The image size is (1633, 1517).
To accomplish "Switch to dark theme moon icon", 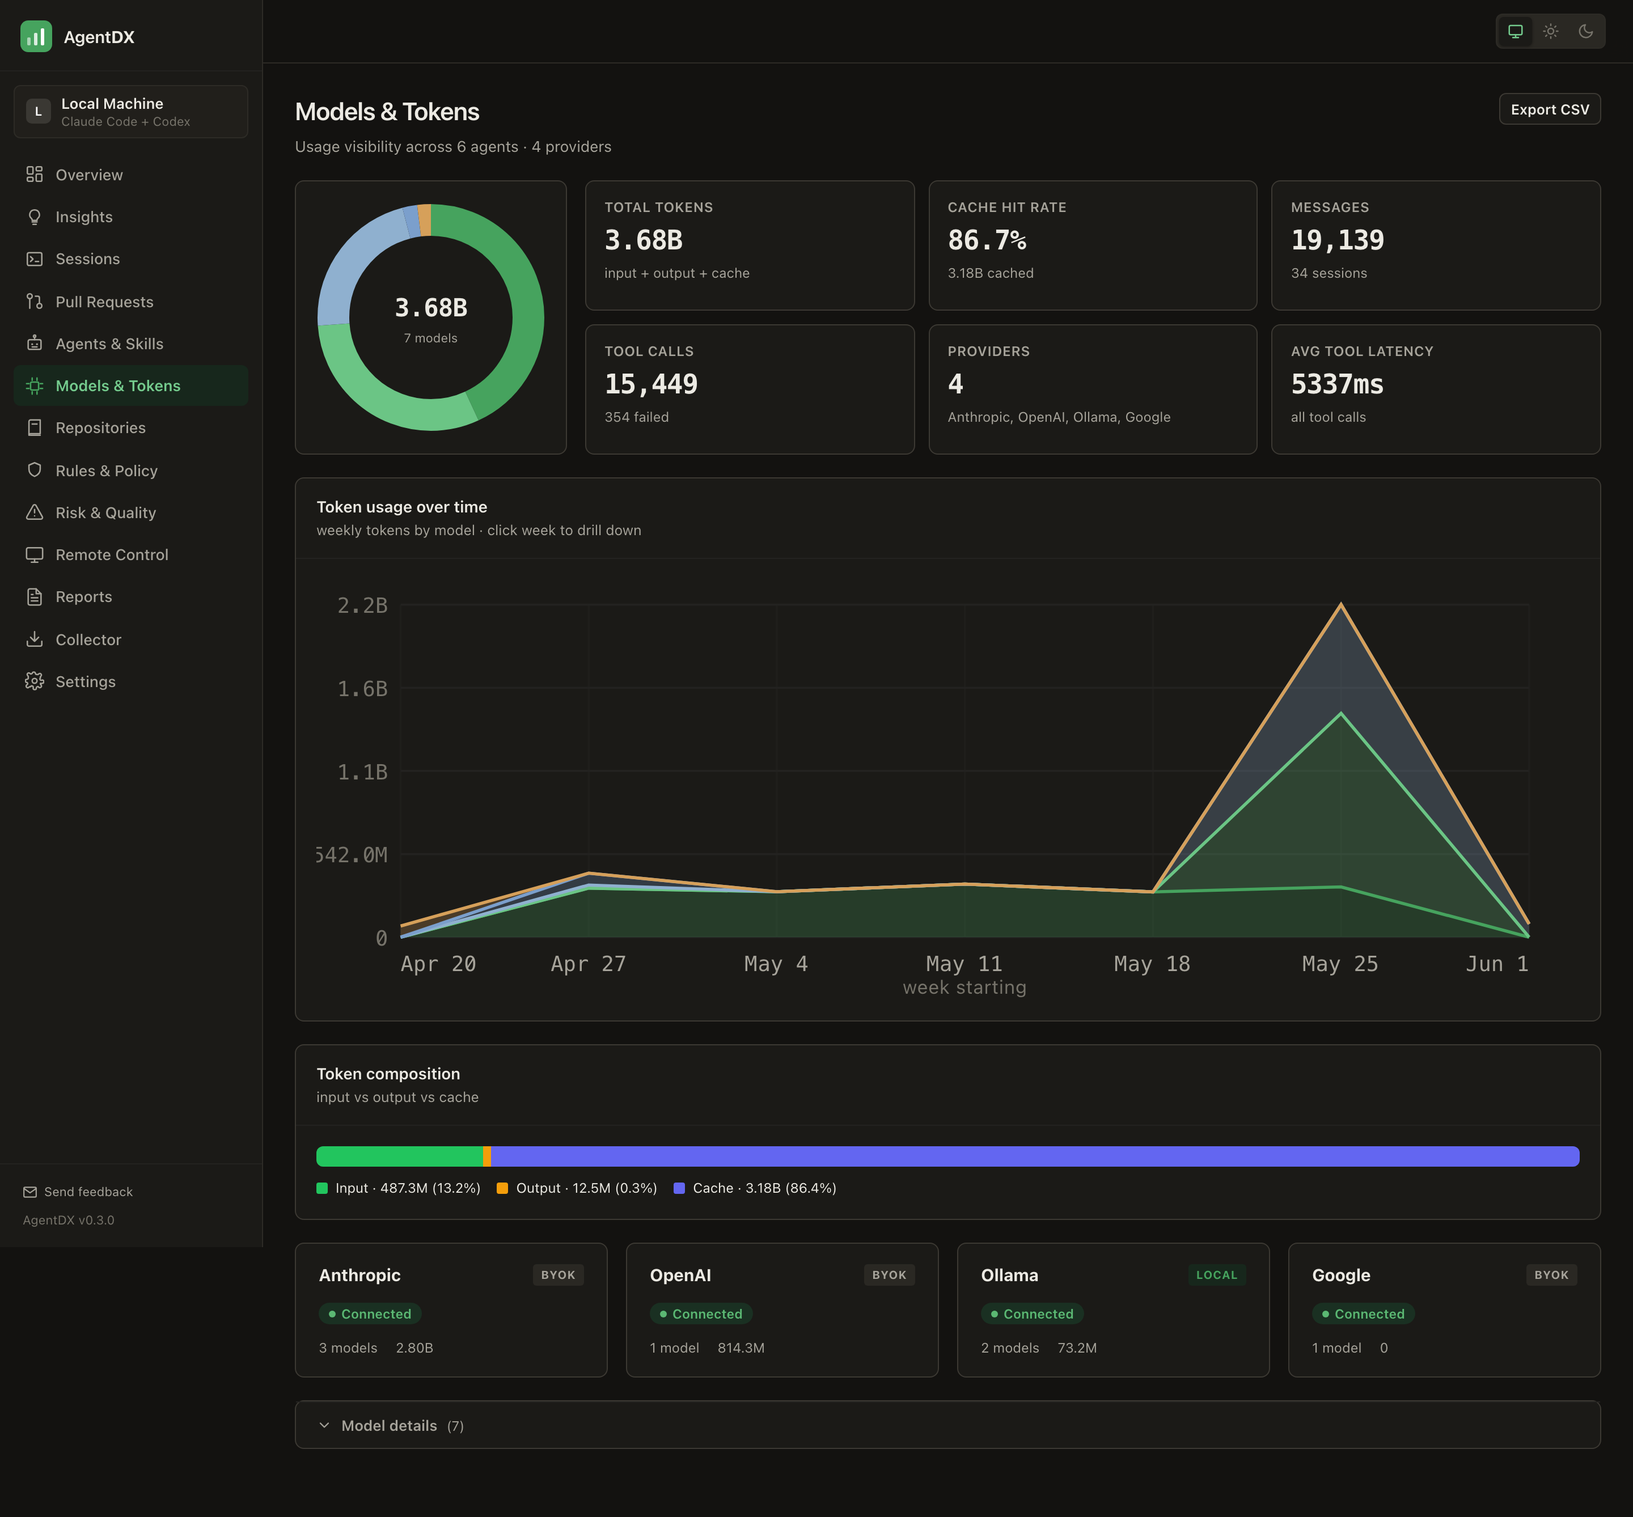I will click(x=1586, y=31).
